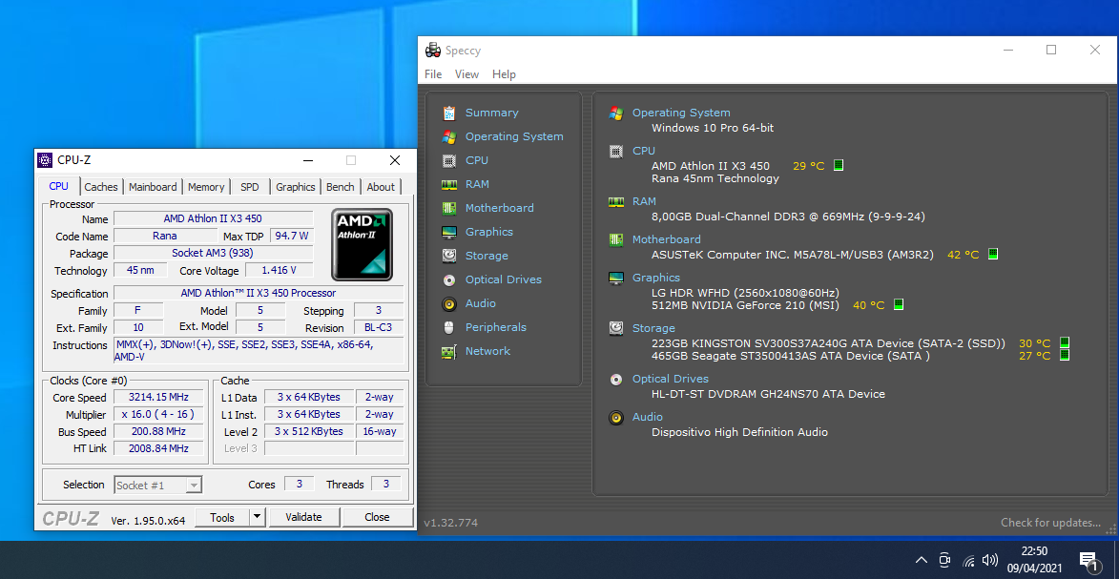Switch to the Mainboard tab in CPU-Z

153,186
